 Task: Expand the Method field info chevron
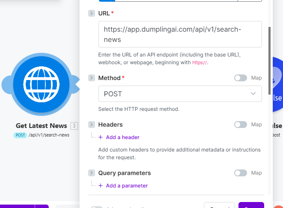coord(92,78)
